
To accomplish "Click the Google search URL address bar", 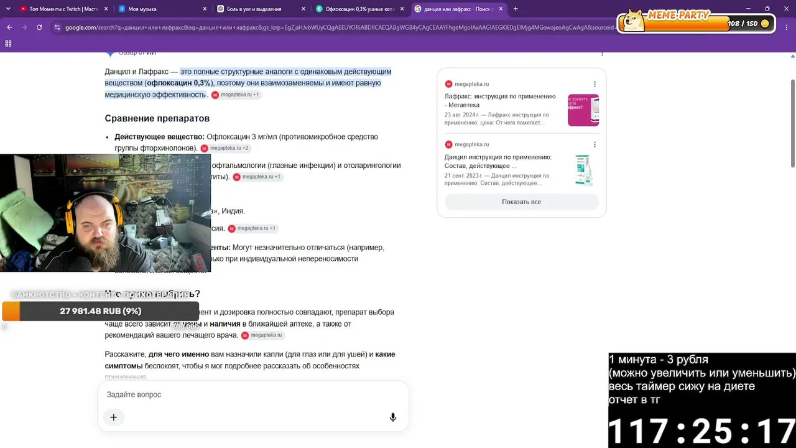I will [x=339, y=27].
